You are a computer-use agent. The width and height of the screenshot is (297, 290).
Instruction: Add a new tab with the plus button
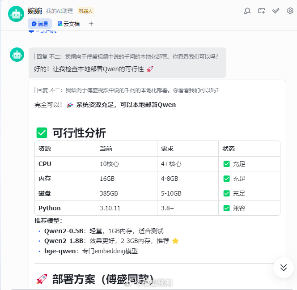91,24
